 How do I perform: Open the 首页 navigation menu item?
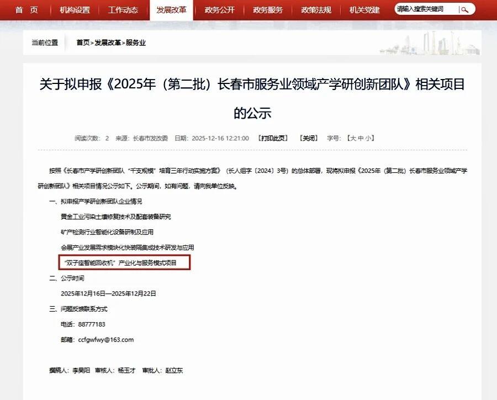pos(26,10)
